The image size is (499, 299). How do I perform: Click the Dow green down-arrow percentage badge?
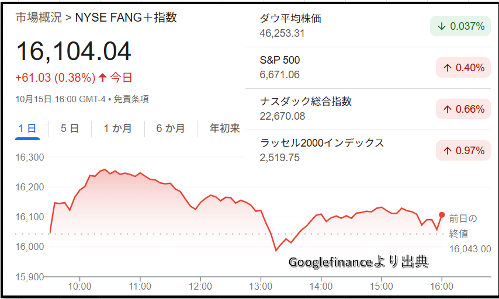(460, 26)
